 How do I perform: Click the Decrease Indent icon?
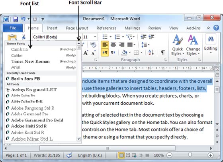tap(143, 37)
